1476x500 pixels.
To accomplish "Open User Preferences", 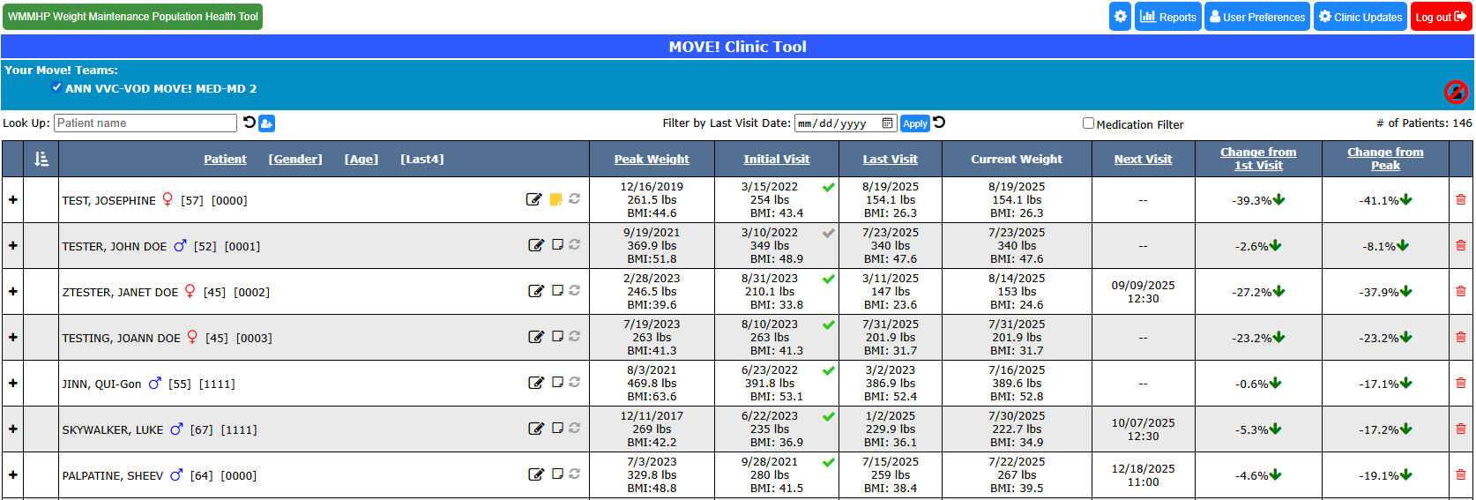I will pos(1256,17).
